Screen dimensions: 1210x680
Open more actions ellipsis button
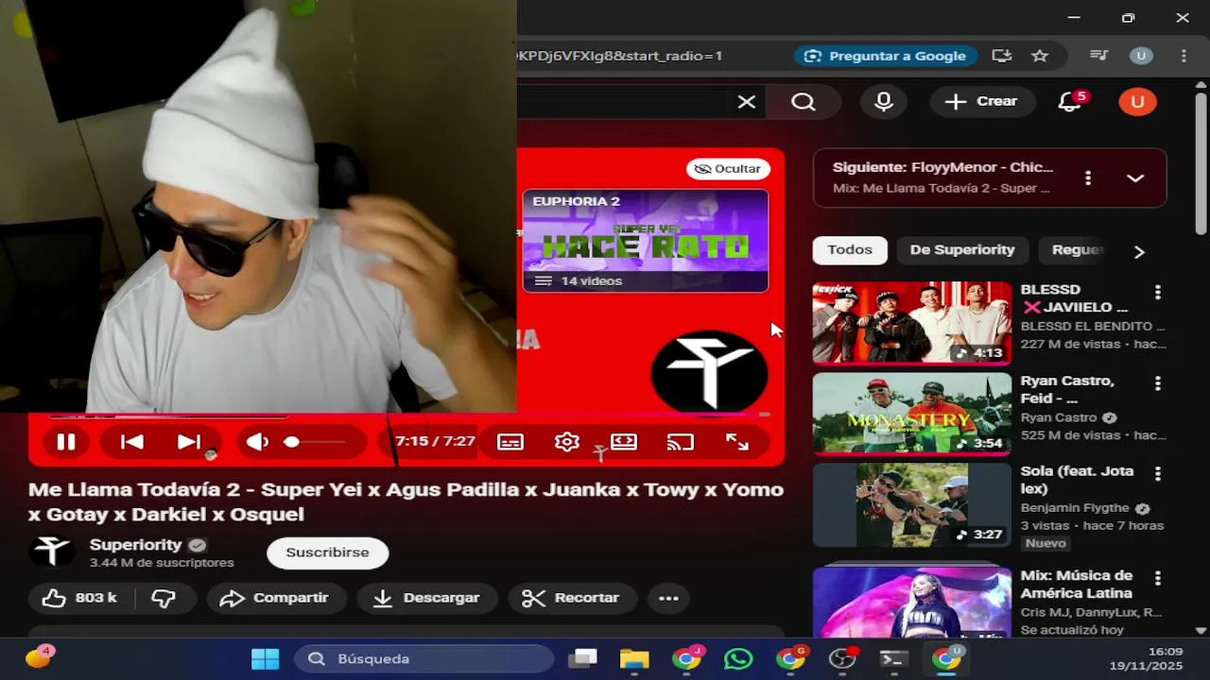668,598
